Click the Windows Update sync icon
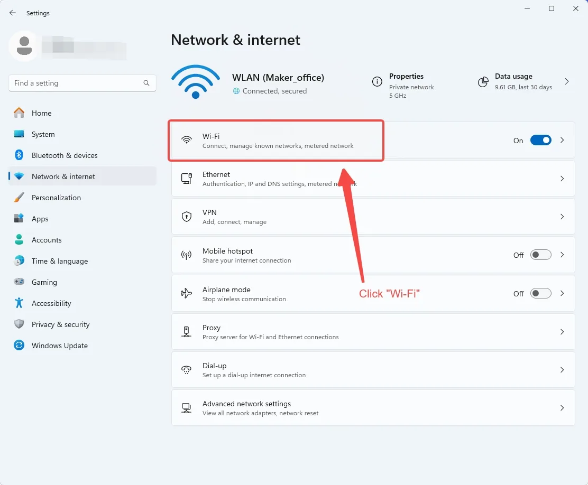 coord(19,345)
